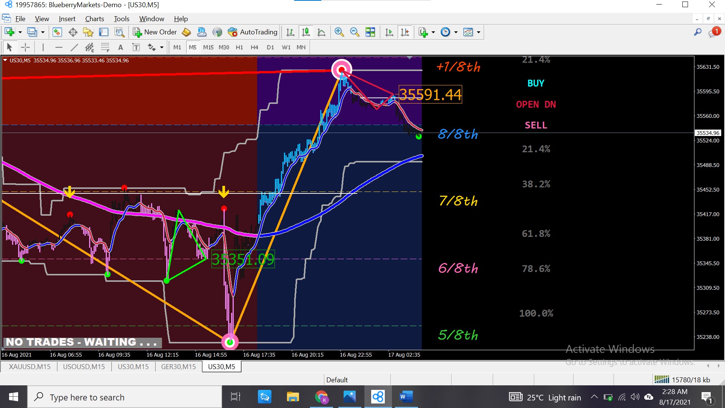Expand the Periodicity clock dropdown
The height and width of the screenshot is (408, 725).
[456, 32]
